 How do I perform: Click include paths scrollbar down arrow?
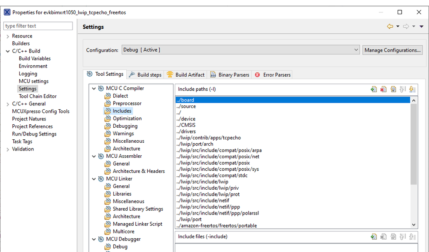414,224
